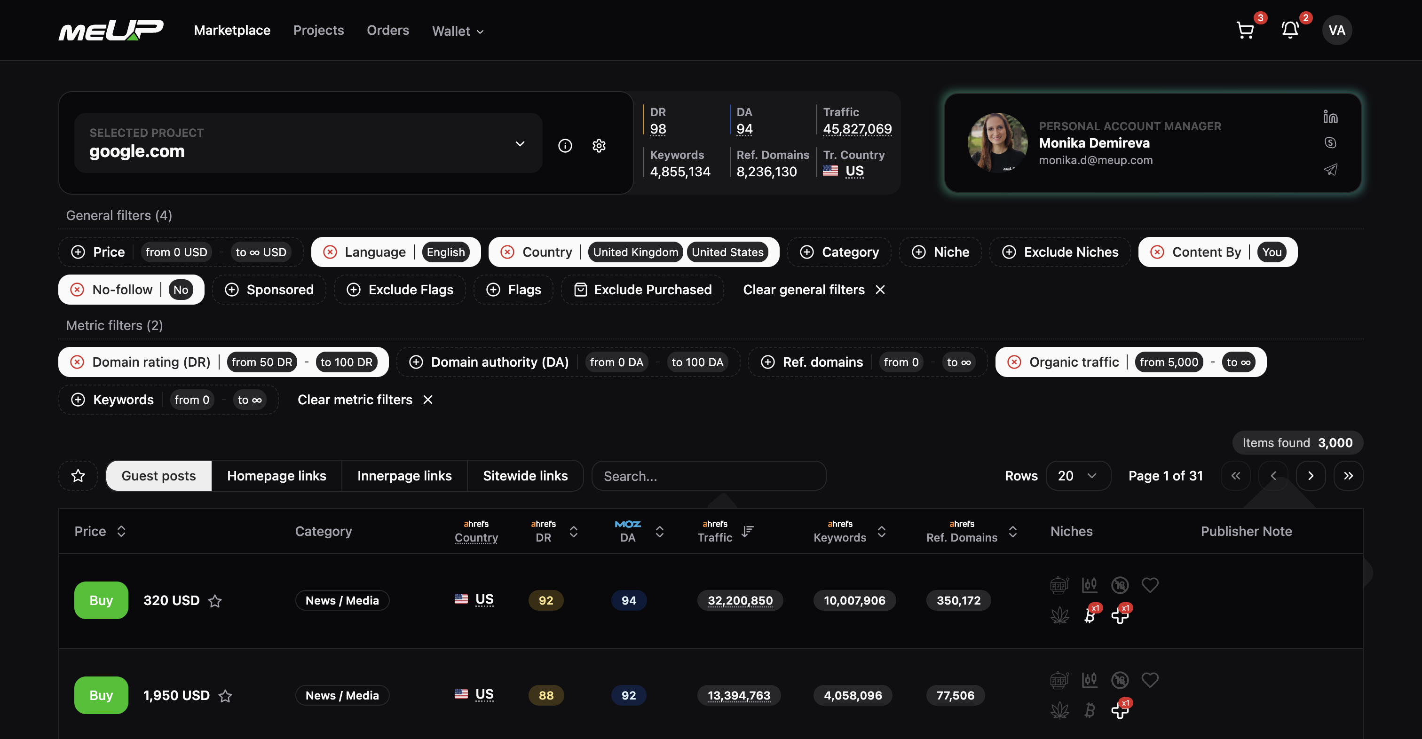Image resolution: width=1422 pixels, height=739 pixels.
Task: Click inside the Search field
Action: (708, 475)
